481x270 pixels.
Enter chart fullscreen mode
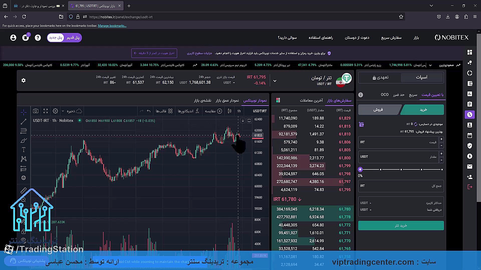tap(46, 111)
